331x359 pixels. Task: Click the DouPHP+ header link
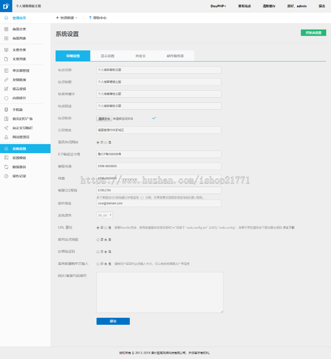coord(218,6)
